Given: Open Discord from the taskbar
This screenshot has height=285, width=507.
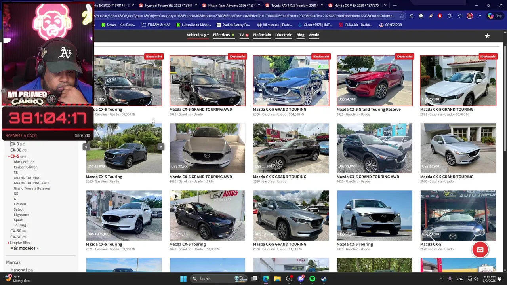Looking at the screenshot, I should click(301, 279).
